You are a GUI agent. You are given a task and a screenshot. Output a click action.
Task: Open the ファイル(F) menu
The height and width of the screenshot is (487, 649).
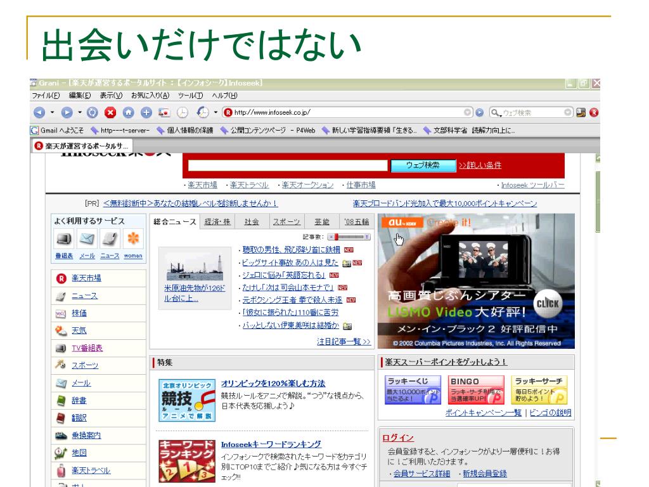pyautogui.click(x=46, y=95)
